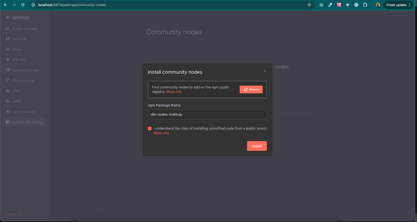Click the Browse button with external link icon
The height and width of the screenshot is (222, 417).
tap(251, 89)
